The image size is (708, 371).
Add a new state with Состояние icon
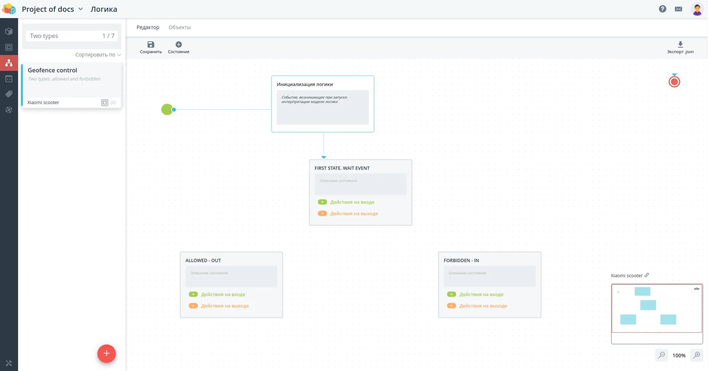coord(179,45)
